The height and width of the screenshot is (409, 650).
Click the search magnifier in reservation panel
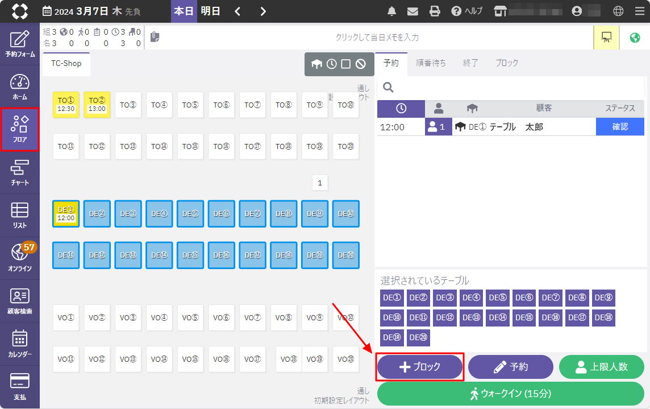389,87
